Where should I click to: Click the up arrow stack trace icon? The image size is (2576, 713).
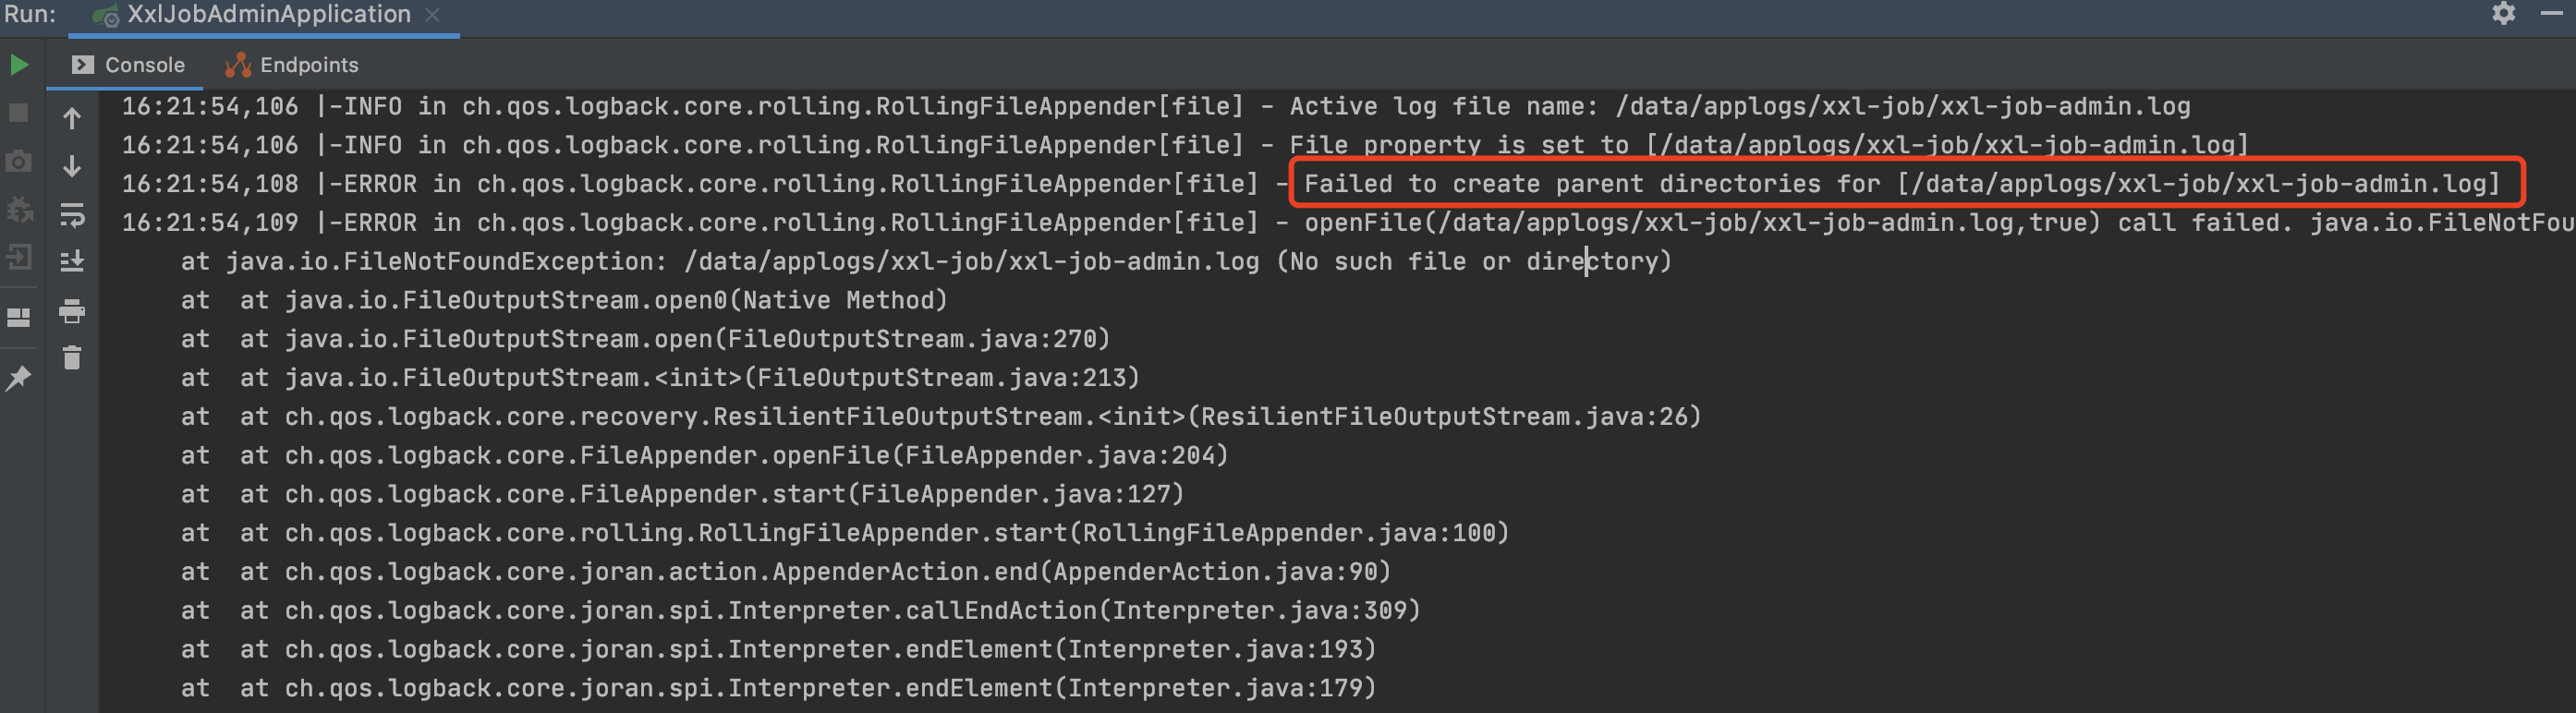(x=72, y=118)
